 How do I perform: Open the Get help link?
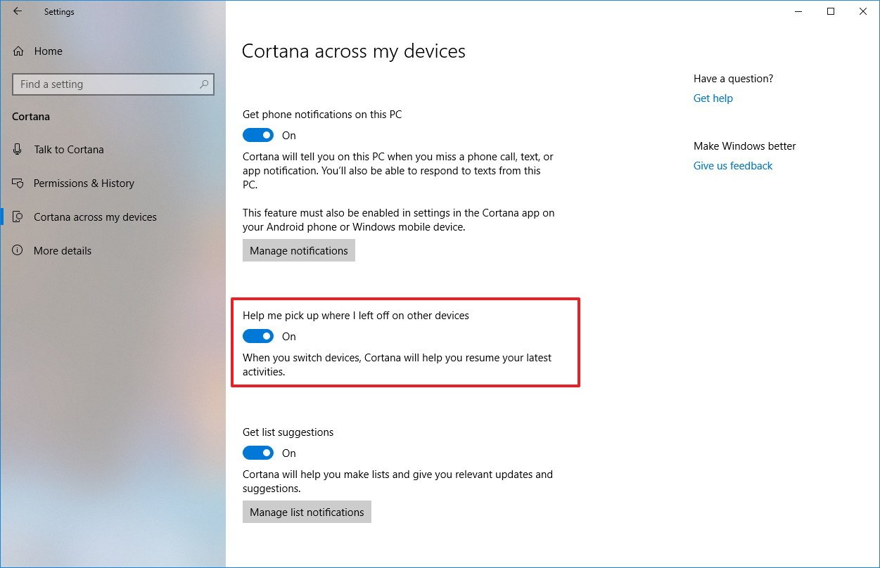point(713,98)
